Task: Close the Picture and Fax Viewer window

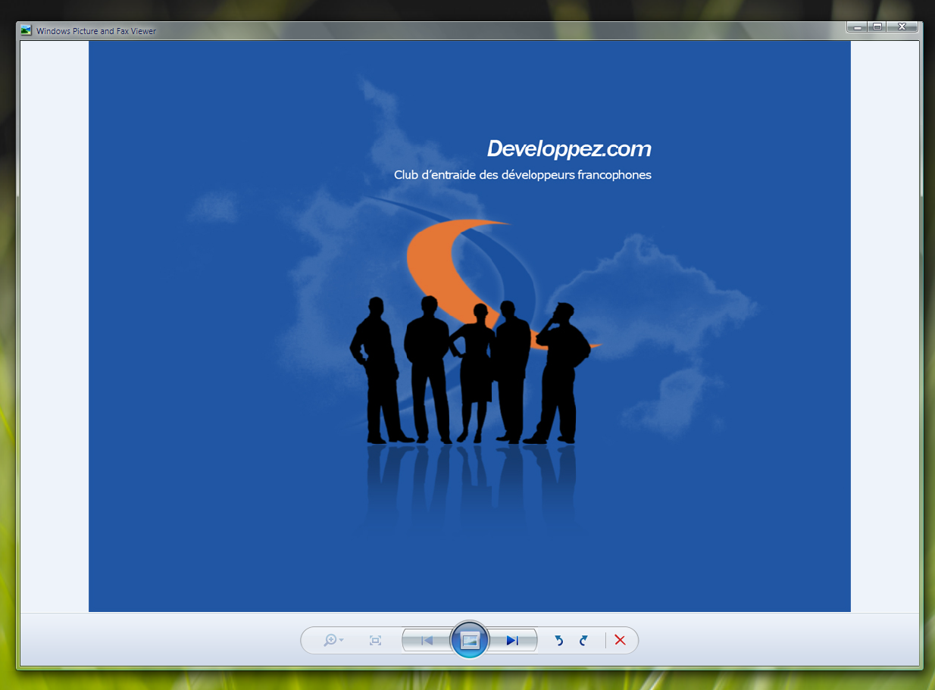Action: pyautogui.click(x=902, y=27)
